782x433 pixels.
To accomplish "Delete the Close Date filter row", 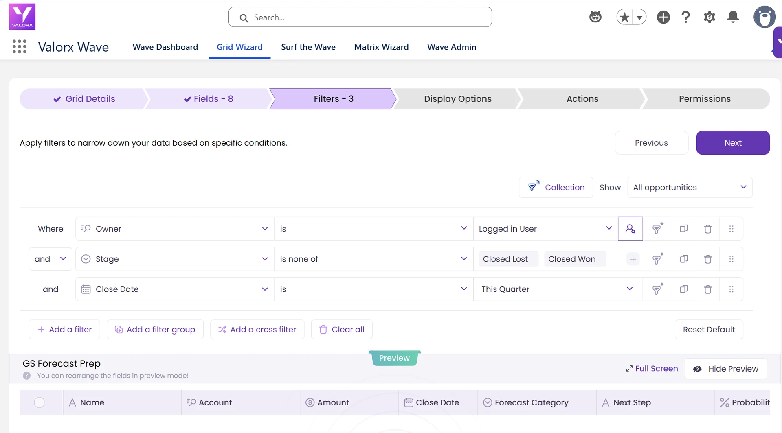I will point(708,289).
